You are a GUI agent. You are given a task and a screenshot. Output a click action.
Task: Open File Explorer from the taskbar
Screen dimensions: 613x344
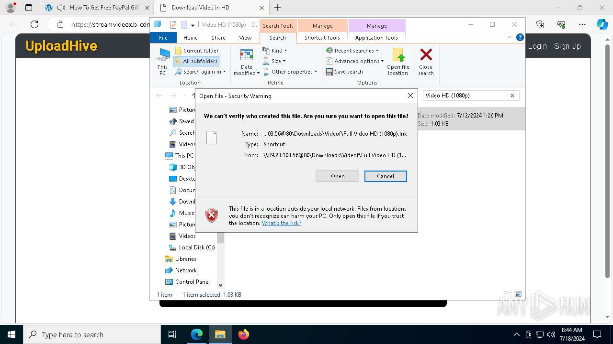pos(220,334)
